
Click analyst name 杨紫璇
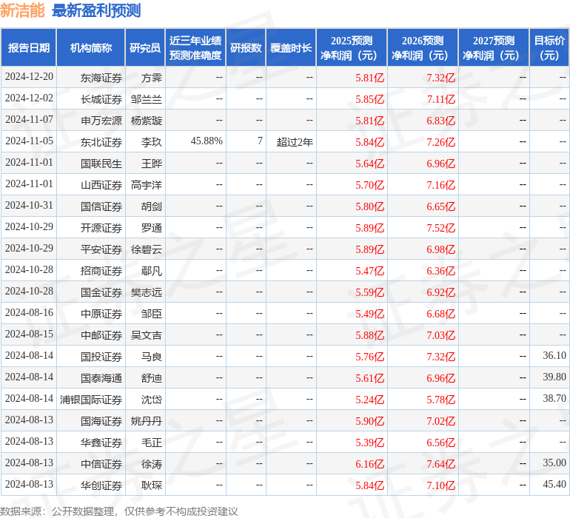(x=147, y=121)
